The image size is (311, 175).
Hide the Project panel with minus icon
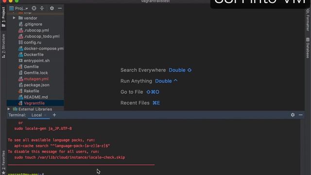pyautogui.click(x=60, y=8)
